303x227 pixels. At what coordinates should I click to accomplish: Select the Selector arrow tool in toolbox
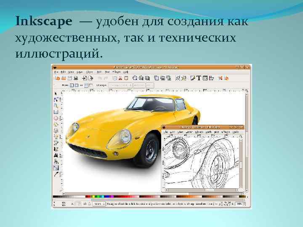(x=56, y=94)
